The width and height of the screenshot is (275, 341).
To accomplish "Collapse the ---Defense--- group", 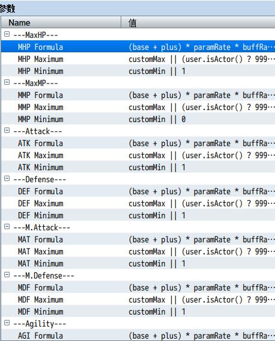I will (7, 179).
